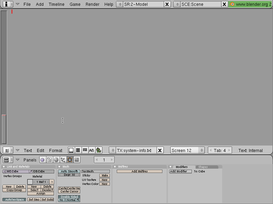Viewport: 273px width, 204px height.
Task: Collapse the Link and Materials panel
Action: pos(4,167)
